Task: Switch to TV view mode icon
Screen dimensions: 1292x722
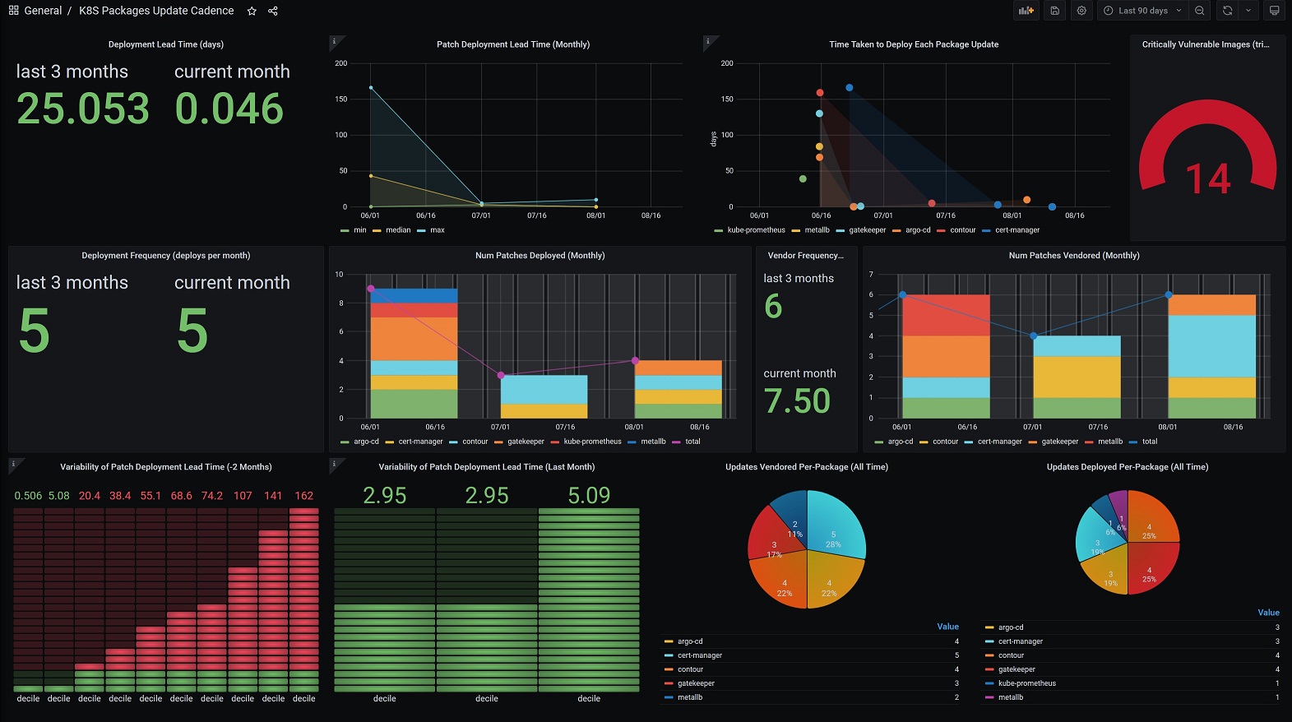Action: coord(1274,11)
